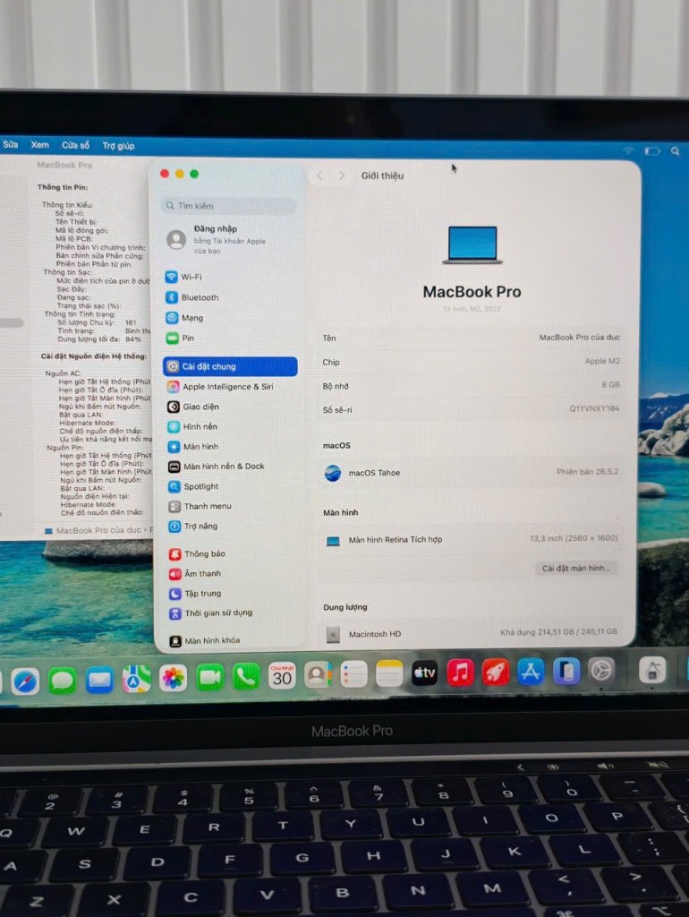The width and height of the screenshot is (689, 917).
Task: Open Notes from the Dock
Action: 389,673
